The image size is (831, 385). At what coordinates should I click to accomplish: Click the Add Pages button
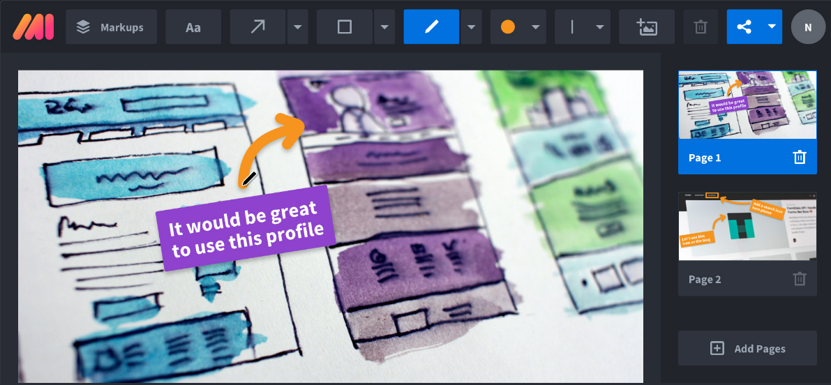tap(747, 349)
